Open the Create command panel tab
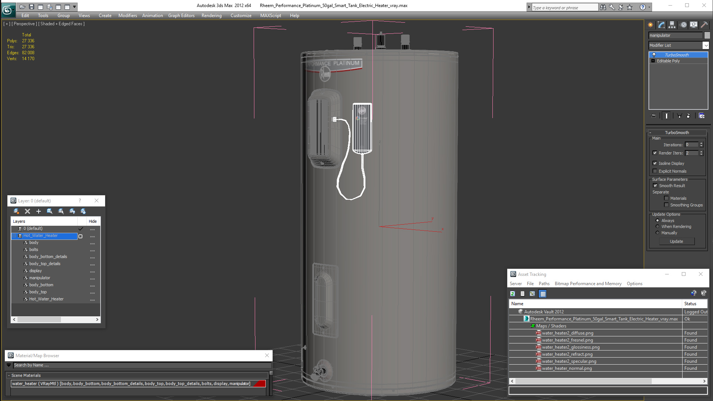The image size is (713, 401). (x=651, y=25)
